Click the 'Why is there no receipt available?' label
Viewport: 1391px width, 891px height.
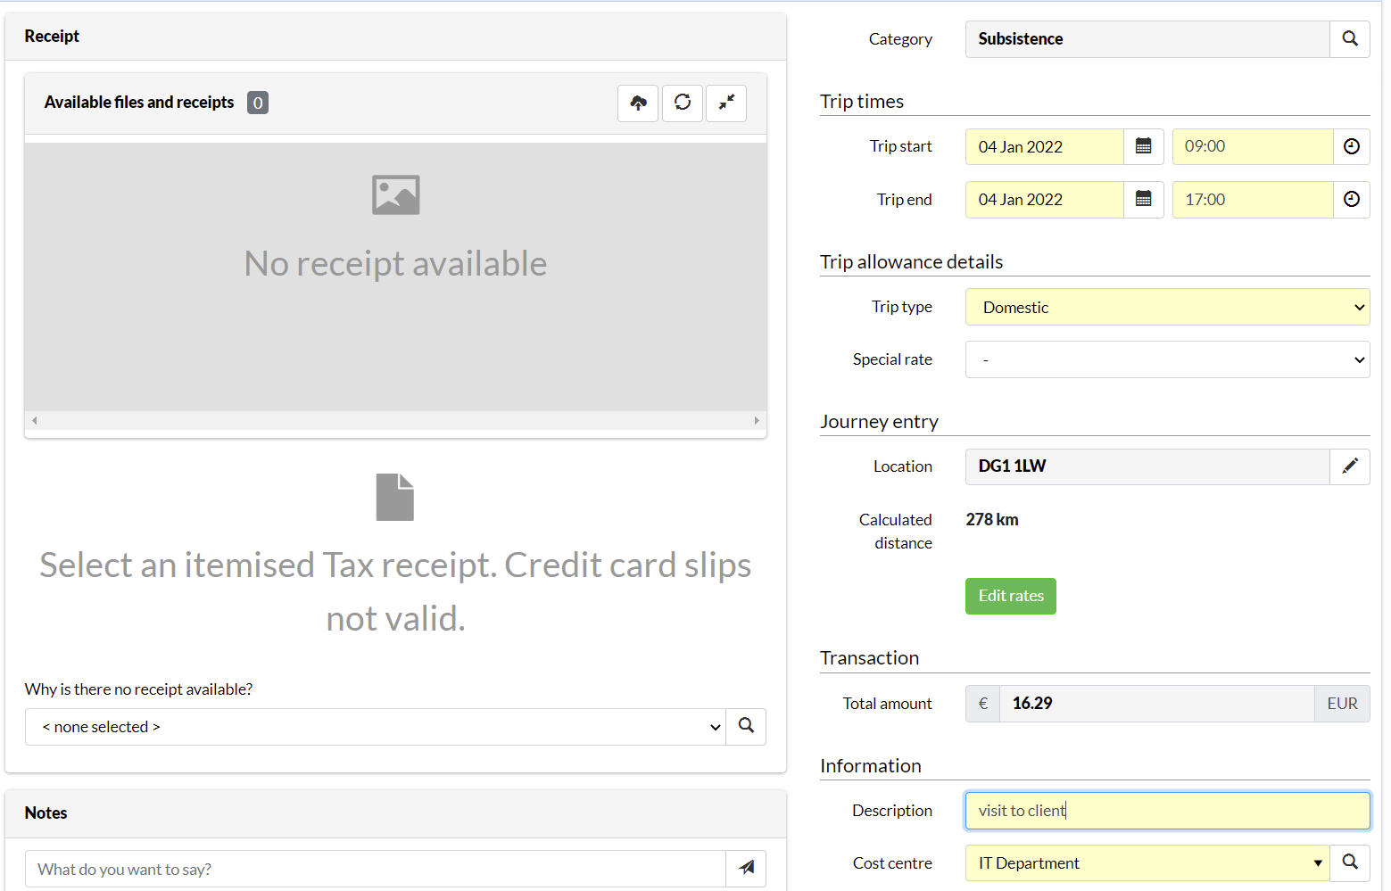(138, 689)
